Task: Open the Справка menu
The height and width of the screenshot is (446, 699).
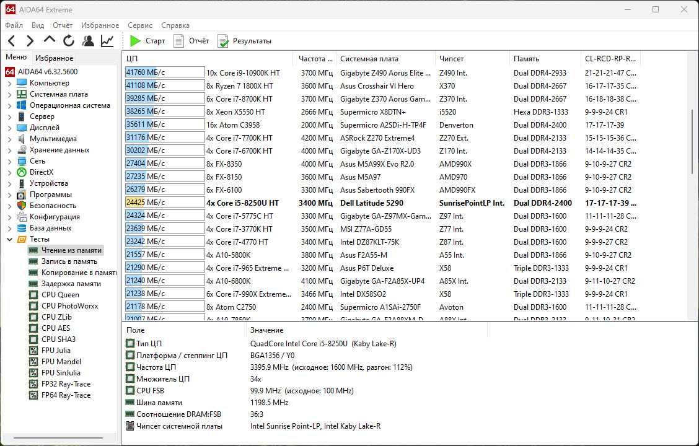Action: [x=175, y=25]
